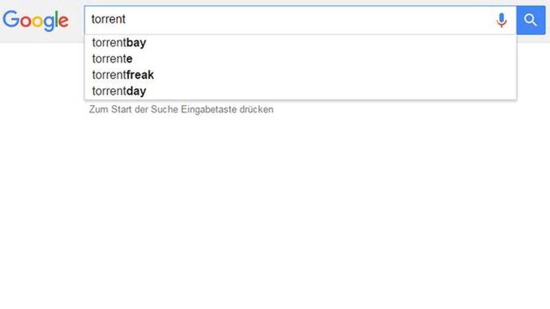Click the Google logo
This screenshot has width=550, height=309.
coord(35,21)
